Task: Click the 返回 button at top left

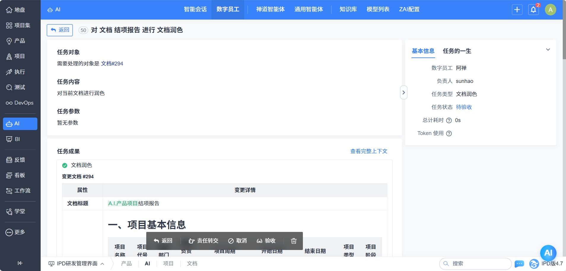Action: 60,30
